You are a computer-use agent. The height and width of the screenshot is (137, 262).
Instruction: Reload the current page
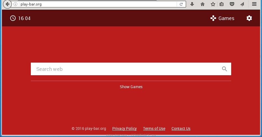[181, 4]
